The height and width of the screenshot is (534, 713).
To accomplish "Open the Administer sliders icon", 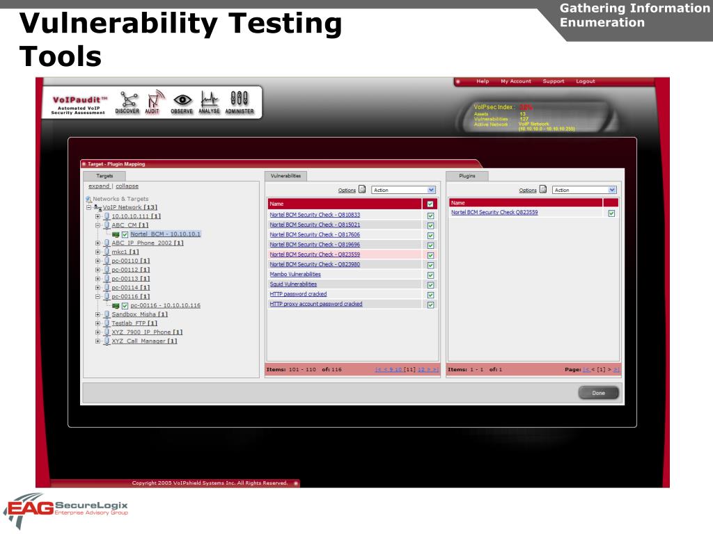I will [240, 103].
